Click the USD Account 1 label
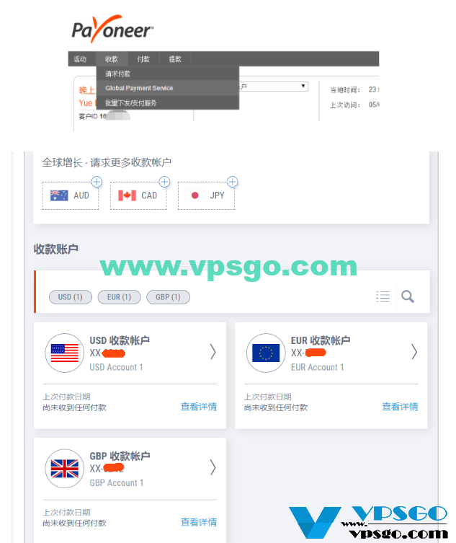Image resolution: width=456 pixels, height=543 pixels. pyautogui.click(x=116, y=367)
